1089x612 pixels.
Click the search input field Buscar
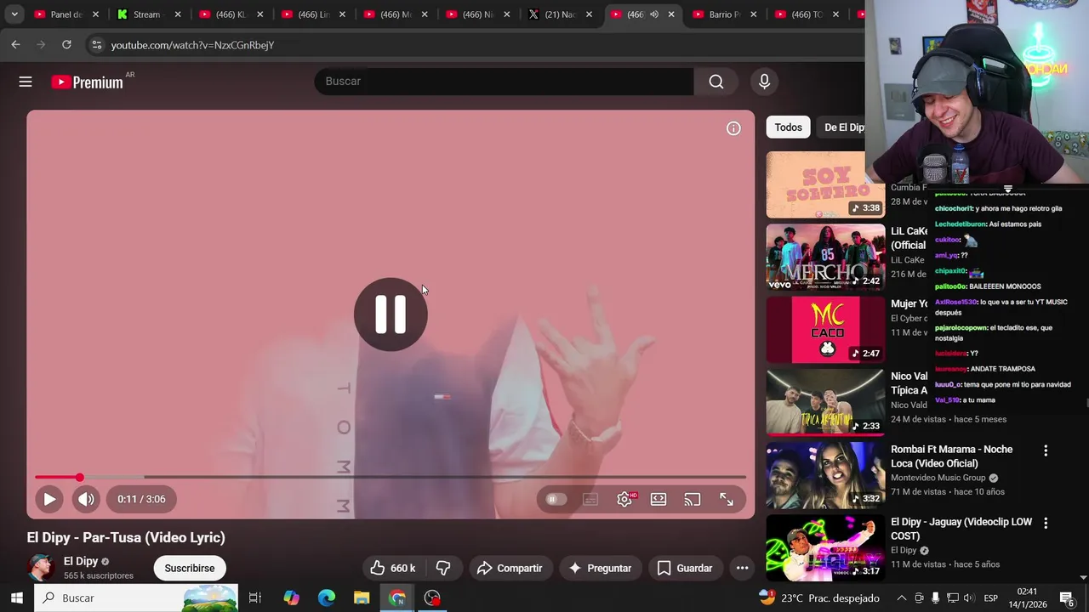click(504, 82)
